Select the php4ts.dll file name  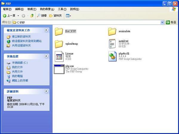point(124,54)
